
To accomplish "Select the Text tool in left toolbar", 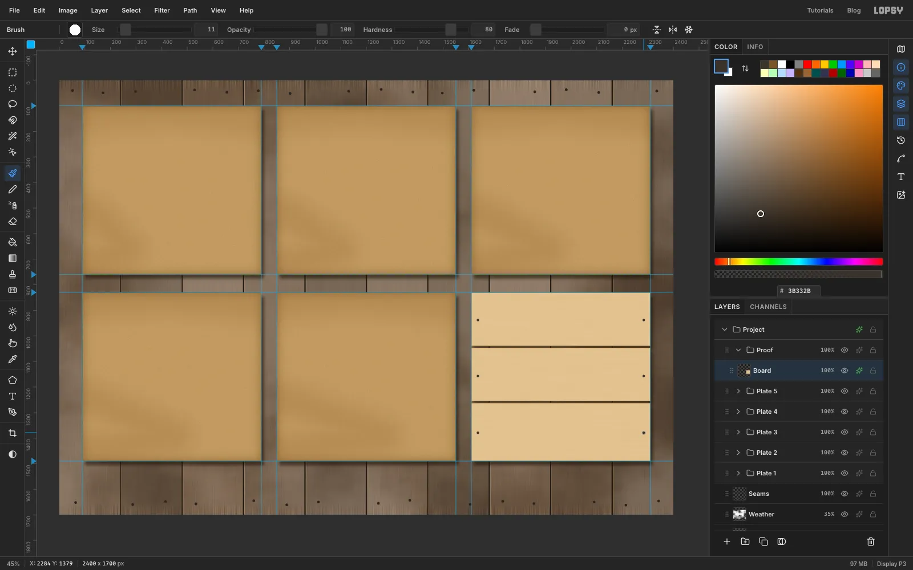I will (x=13, y=396).
